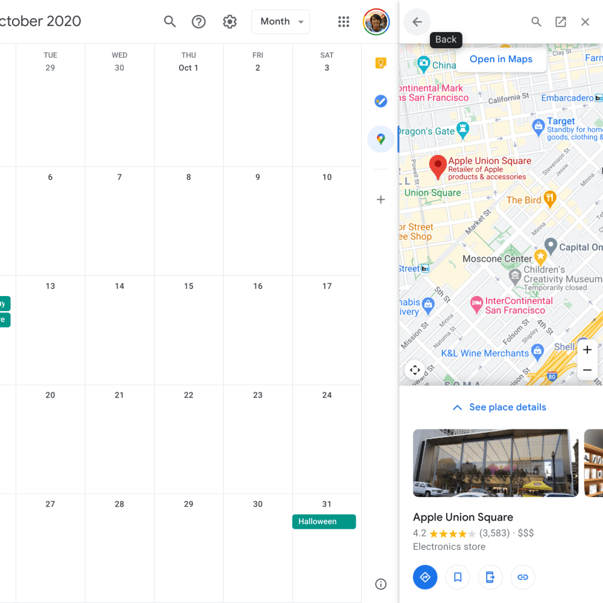Select the Google Maps side panel icon

click(380, 139)
